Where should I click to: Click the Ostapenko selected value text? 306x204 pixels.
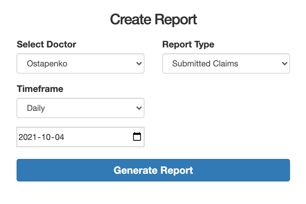(47, 64)
